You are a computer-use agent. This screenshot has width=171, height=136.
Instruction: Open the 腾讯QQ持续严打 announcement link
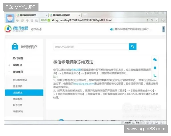click(x=133, y=29)
